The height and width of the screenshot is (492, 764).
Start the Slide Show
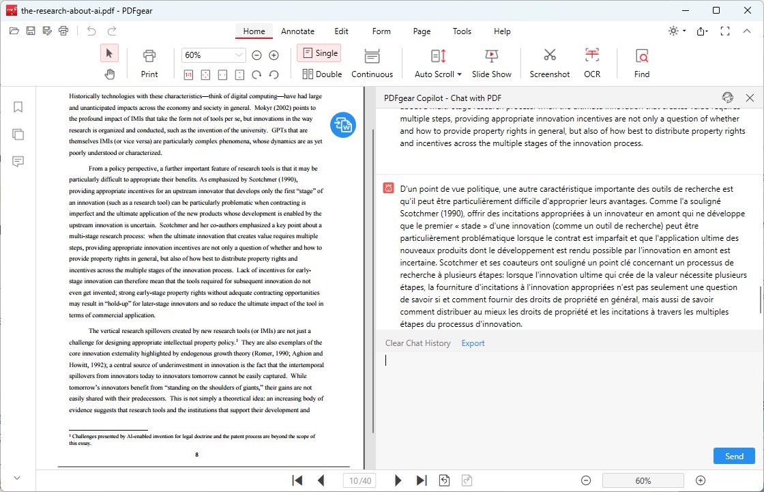(491, 63)
